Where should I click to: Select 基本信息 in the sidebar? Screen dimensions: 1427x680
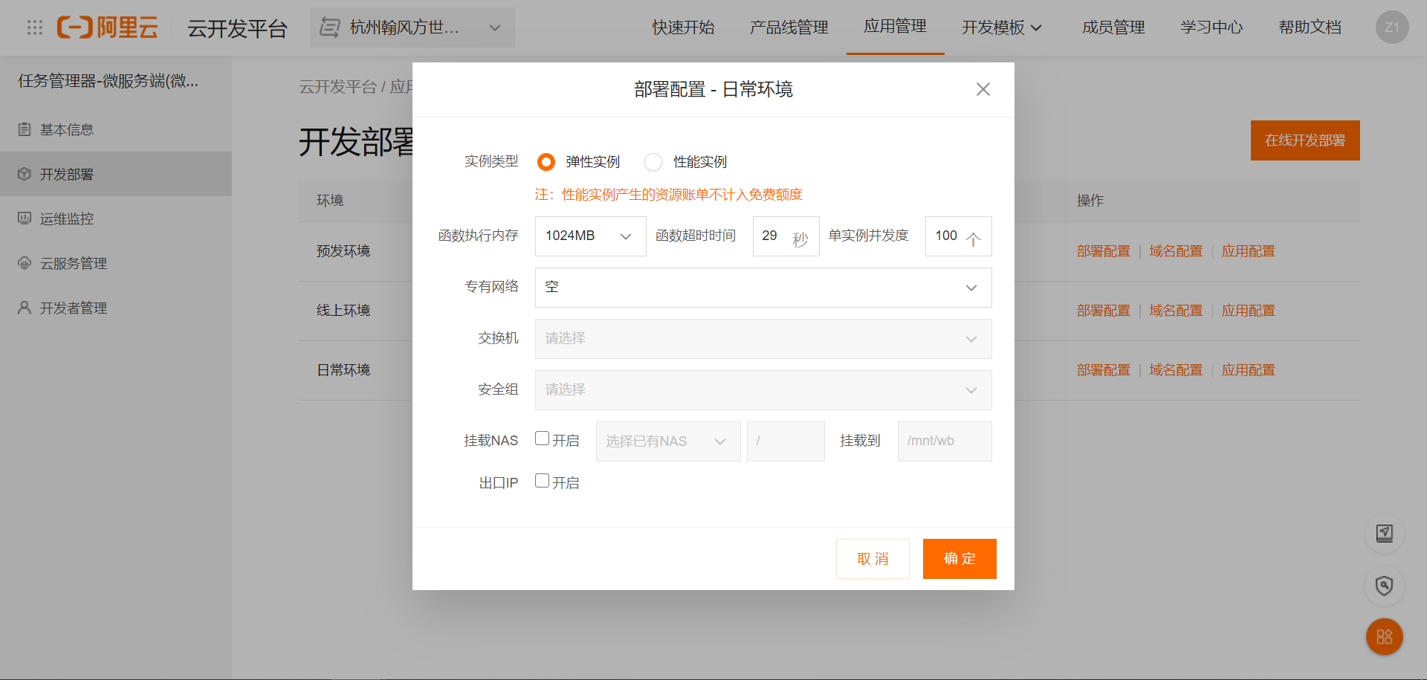coord(116,129)
